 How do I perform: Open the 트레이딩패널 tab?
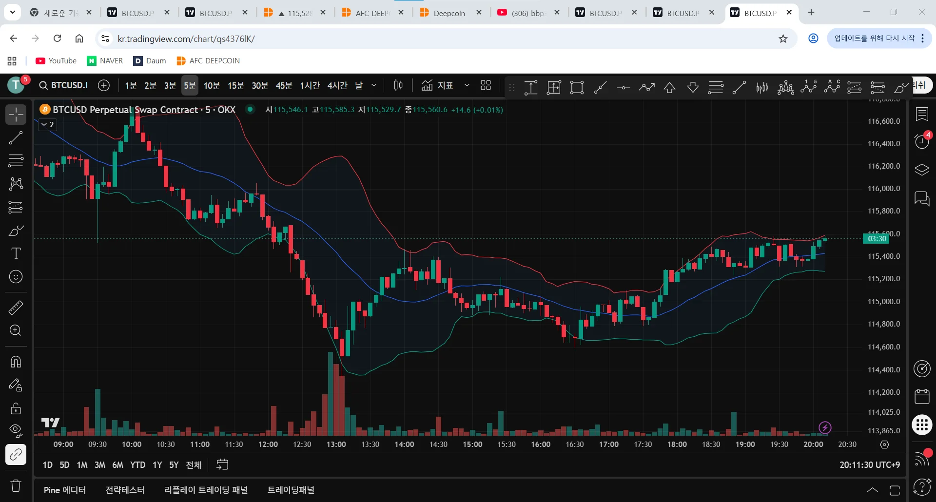291,490
